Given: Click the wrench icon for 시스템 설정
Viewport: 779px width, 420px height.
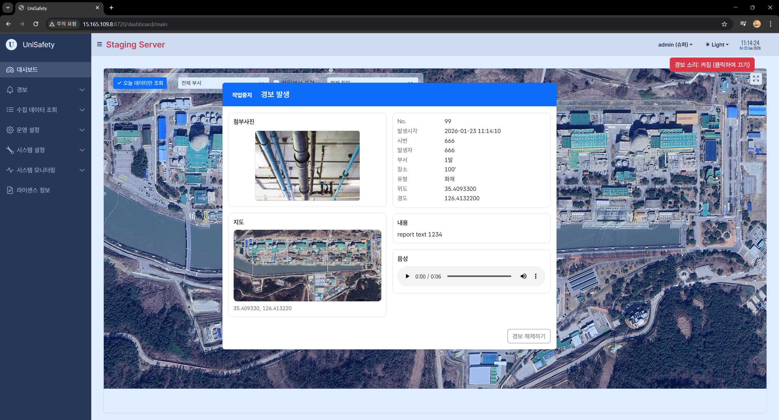Looking at the screenshot, I should tap(10, 150).
